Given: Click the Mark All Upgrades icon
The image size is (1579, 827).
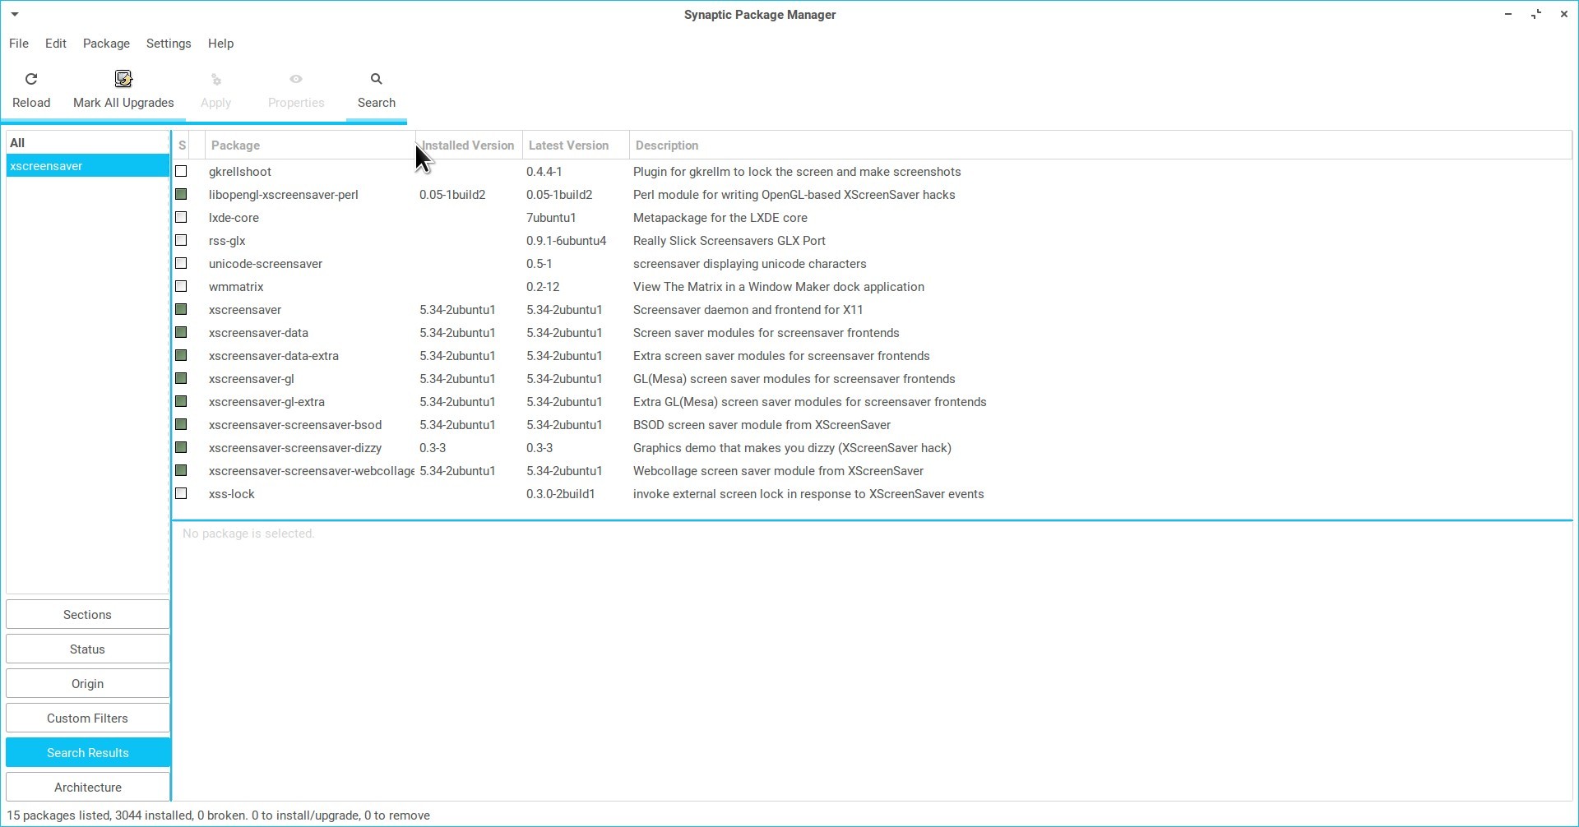Looking at the screenshot, I should [123, 80].
